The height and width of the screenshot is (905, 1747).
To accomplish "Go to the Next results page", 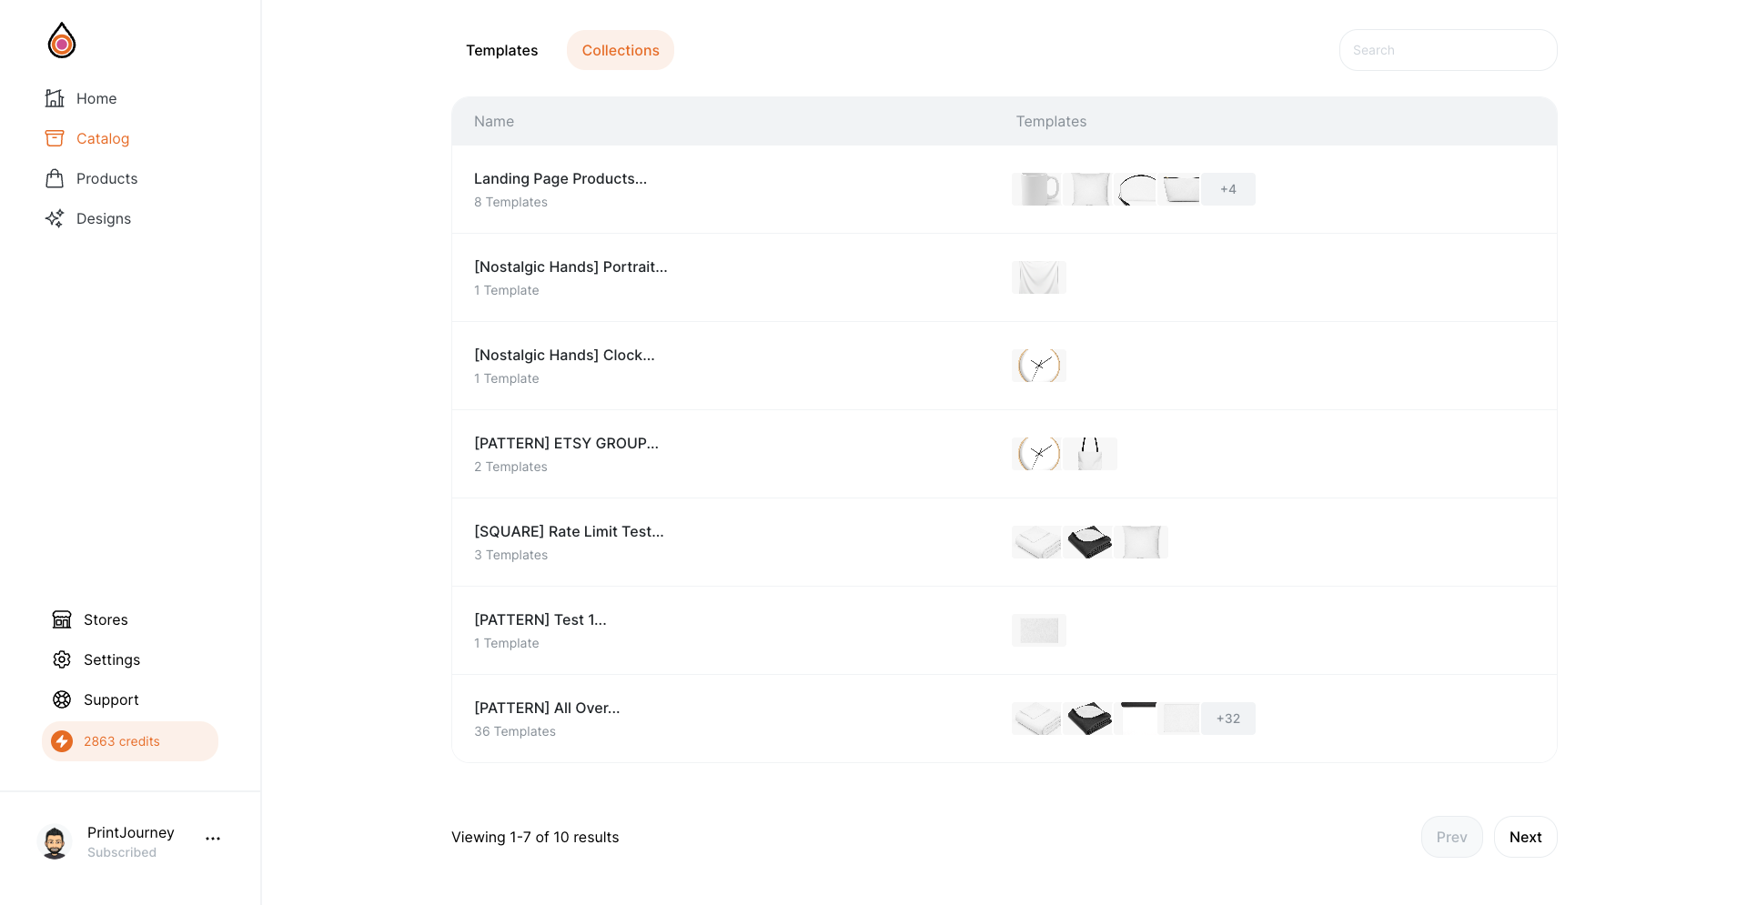I will point(1526,837).
